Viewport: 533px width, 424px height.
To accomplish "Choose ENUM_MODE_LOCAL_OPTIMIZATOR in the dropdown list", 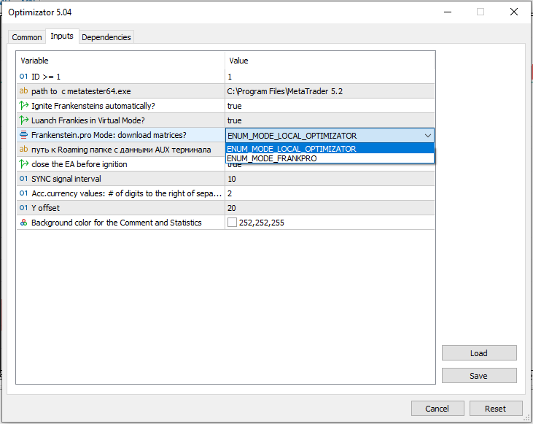I will click(x=292, y=149).
